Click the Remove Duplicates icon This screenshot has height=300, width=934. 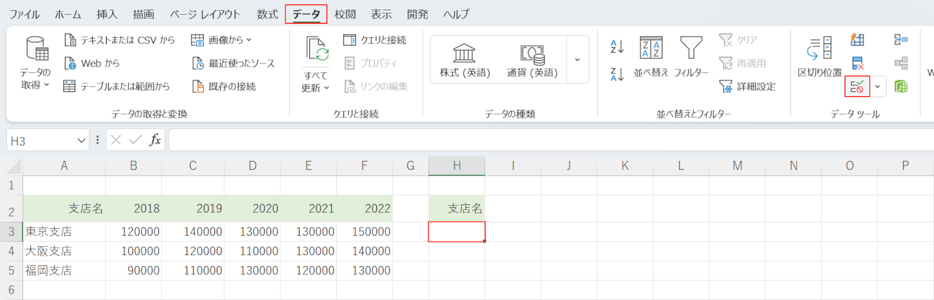point(857,63)
